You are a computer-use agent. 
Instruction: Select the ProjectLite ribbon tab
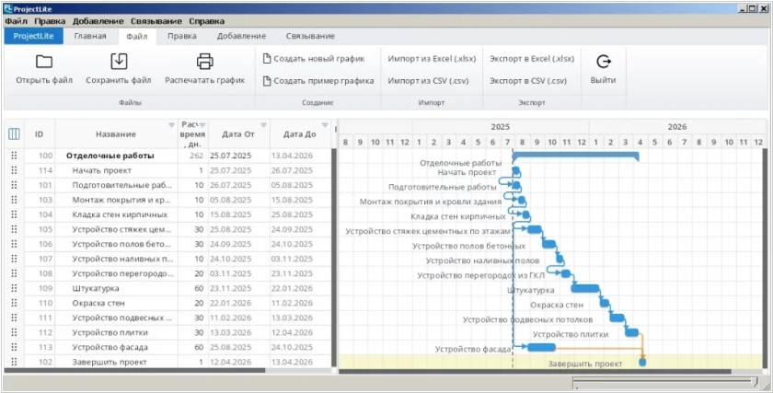coord(33,36)
